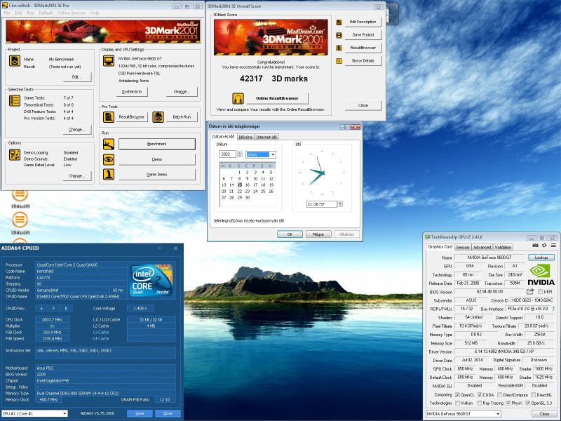This screenshot has width=561, height=421.
Task: Click the time spinner arrows beside 21:38:57
Action: pyautogui.click(x=340, y=204)
